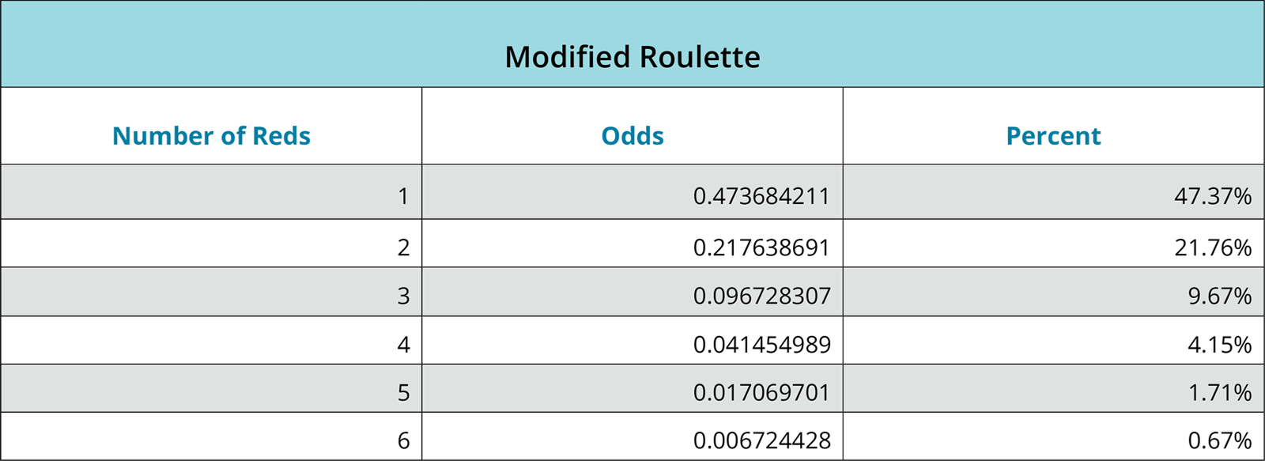Image resolution: width=1265 pixels, height=461 pixels.
Task: Click the cell showing 1 red
Action: [x=403, y=196]
